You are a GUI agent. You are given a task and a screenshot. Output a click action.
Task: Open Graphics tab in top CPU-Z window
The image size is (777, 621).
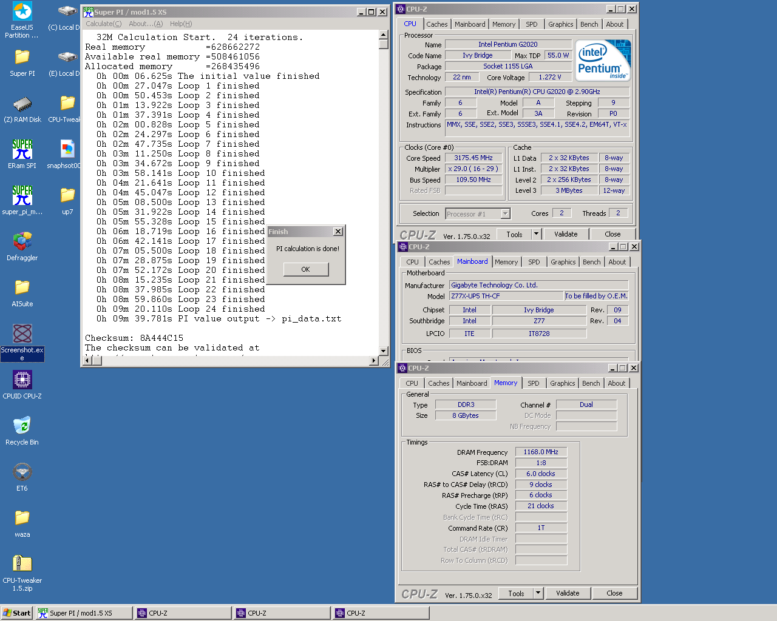pos(561,24)
